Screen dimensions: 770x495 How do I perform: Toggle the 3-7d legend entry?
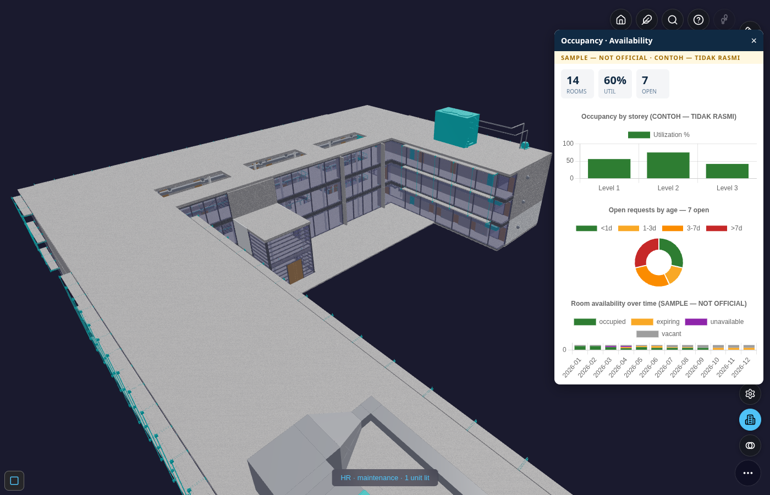pyautogui.click(x=681, y=228)
